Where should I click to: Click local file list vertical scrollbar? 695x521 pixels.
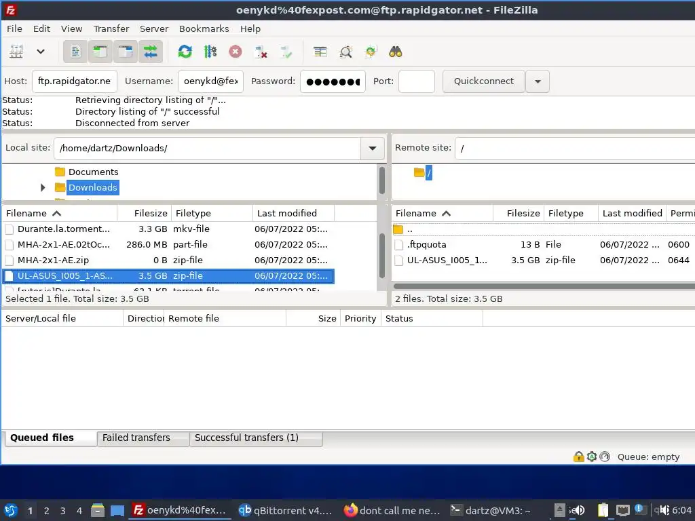tap(382, 256)
